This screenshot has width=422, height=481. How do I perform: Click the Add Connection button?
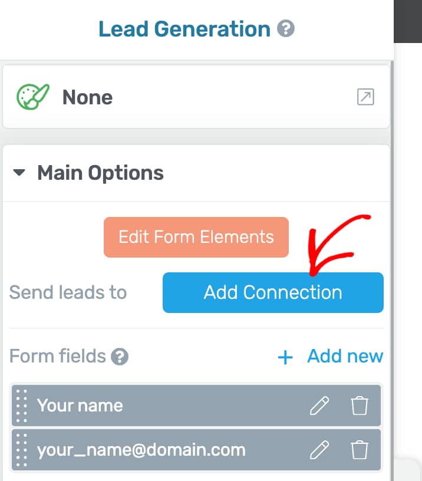[273, 292]
